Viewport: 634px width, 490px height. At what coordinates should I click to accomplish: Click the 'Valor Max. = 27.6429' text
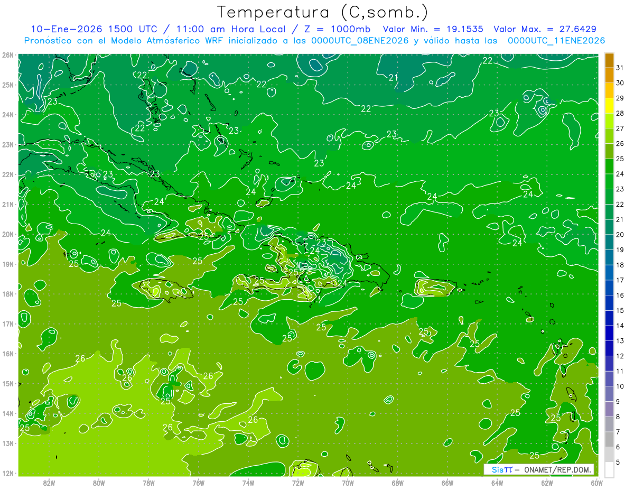545,29
